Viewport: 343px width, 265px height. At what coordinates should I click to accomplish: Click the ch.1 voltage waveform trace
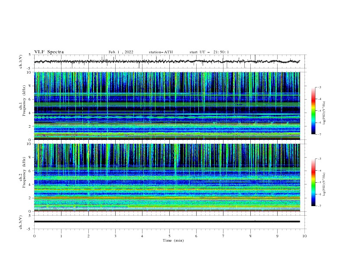click(x=167, y=61)
